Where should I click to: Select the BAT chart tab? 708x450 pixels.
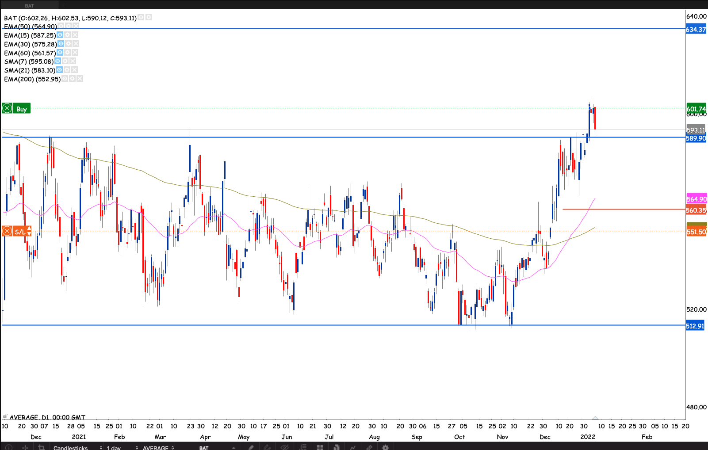coord(29,5)
